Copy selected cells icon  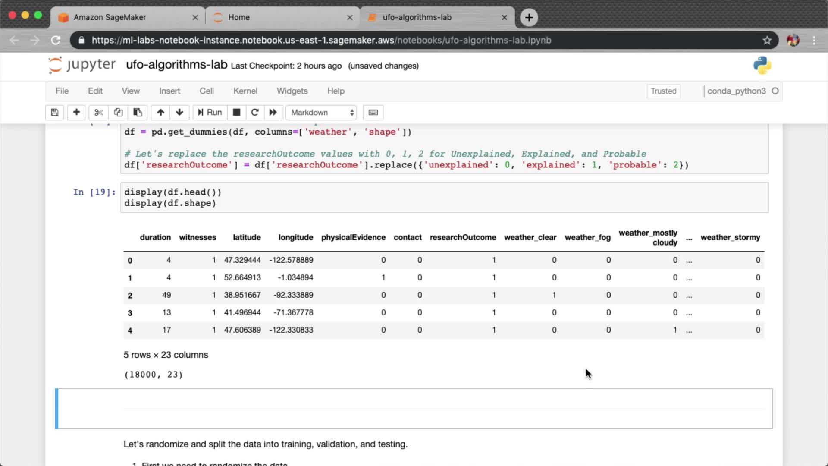point(118,113)
